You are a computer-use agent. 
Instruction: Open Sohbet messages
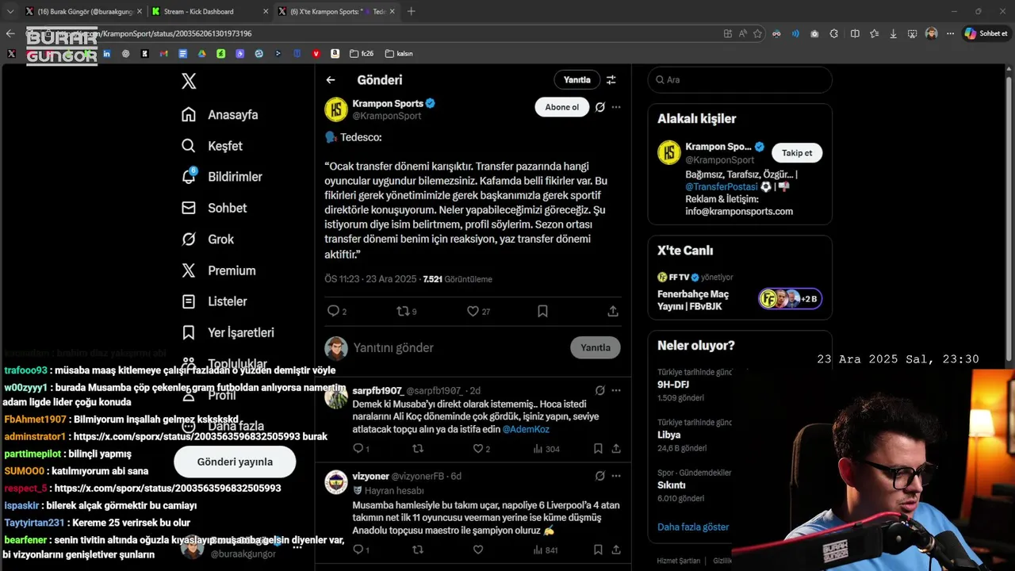[x=214, y=208]
